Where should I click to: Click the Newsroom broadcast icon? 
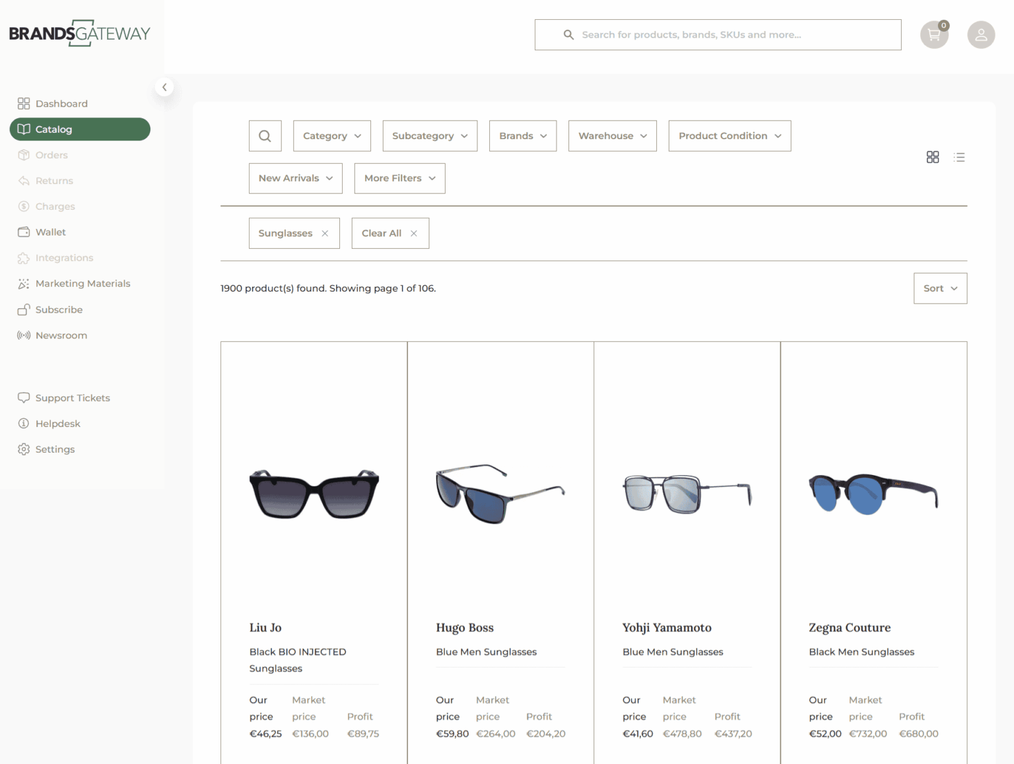click(x=24, y=335)
